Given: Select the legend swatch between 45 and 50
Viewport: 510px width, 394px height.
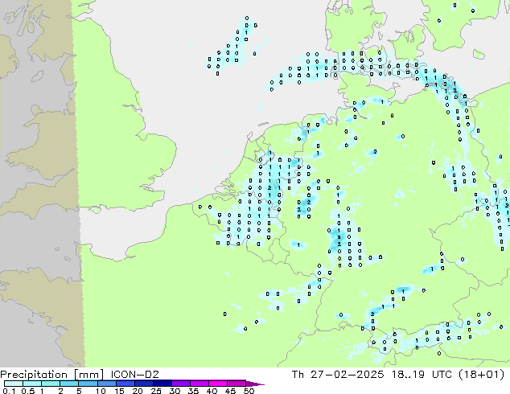Looking at the screenshot, I should (x=236, y=384).
